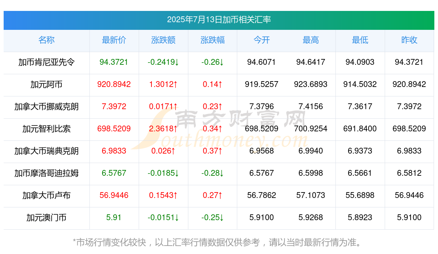This screenshot has width=438, height=254.
Task: Select latest price 6.5767 for 摩洛哥迪拉姆
Action: pyautogui.click(x=114, y=173)
